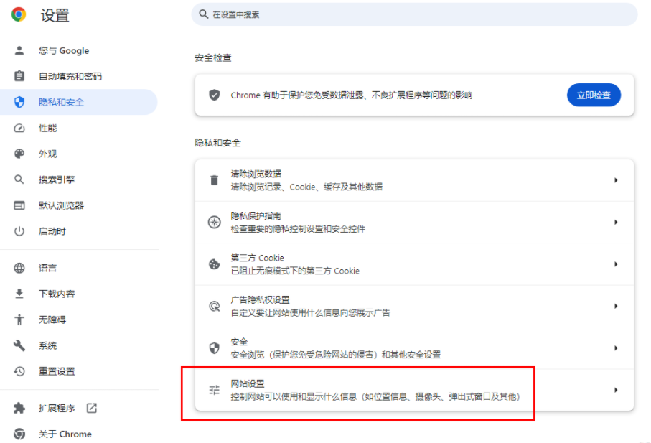The image size is (651, 443).
Task: Go to 外观 settings section
Action: point(79,154)
